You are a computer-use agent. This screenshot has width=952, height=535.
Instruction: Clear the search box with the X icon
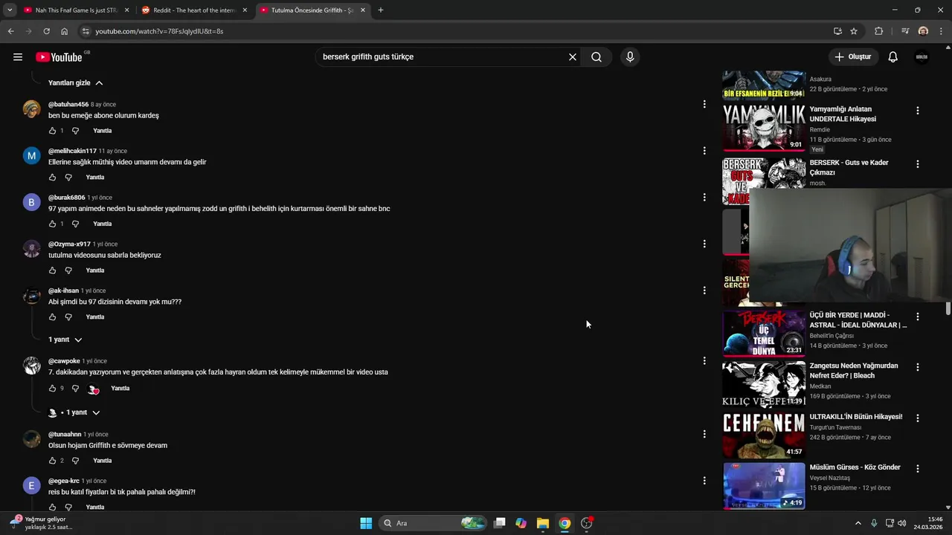pyautogui.click(x=573, y=57)
